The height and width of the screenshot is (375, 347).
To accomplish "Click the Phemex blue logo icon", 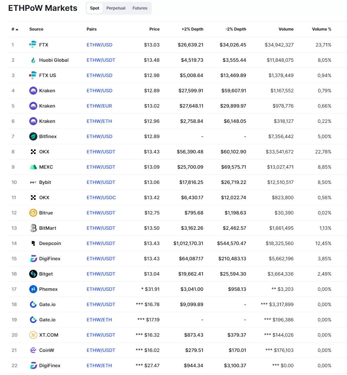I will pyautogui.click(x=33, y=289).
